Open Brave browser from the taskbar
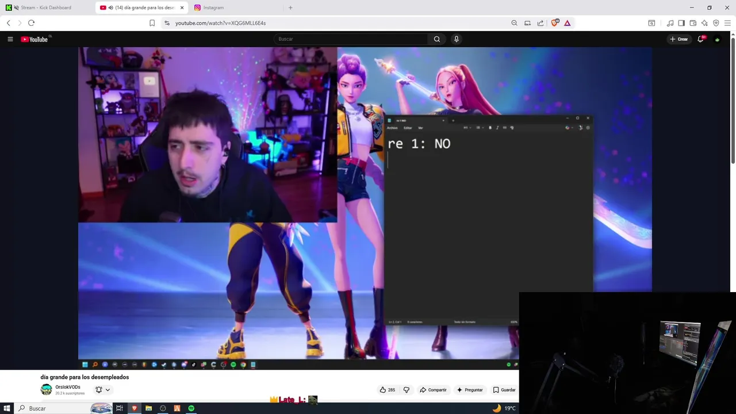This screenshot has width=736, height=414. [x=135, y=408]
